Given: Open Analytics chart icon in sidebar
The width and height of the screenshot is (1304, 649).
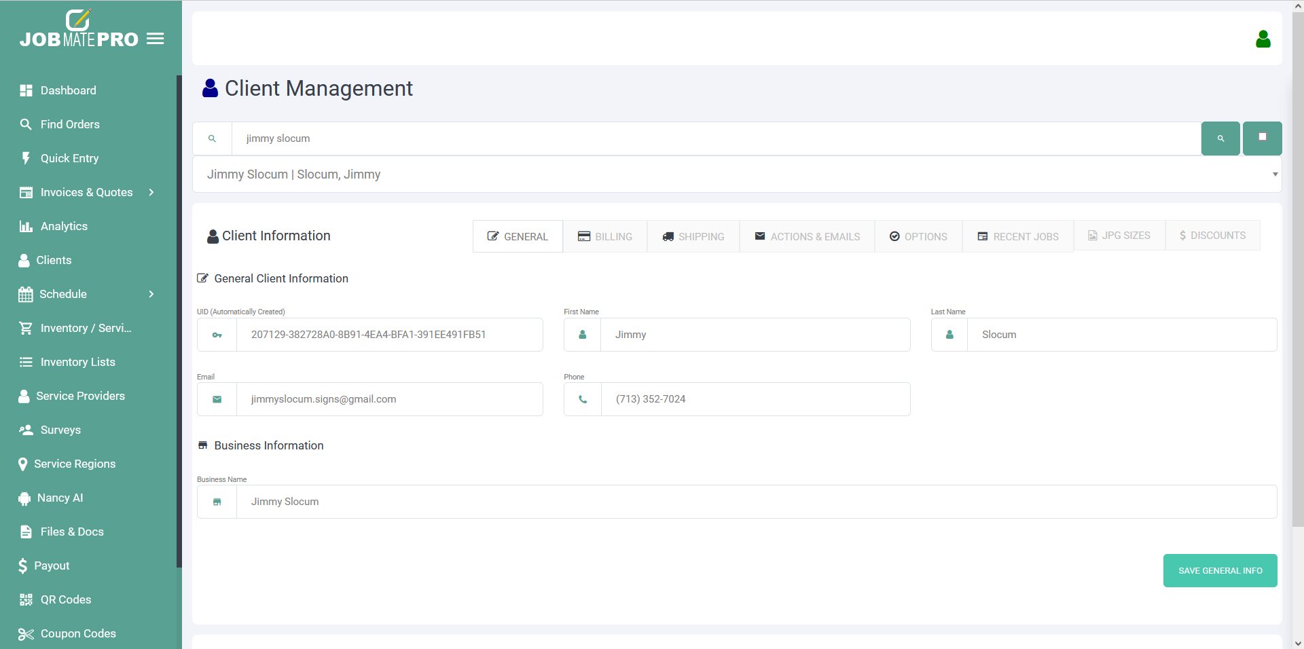Looking at the screenshot, I should click(26, 227).
